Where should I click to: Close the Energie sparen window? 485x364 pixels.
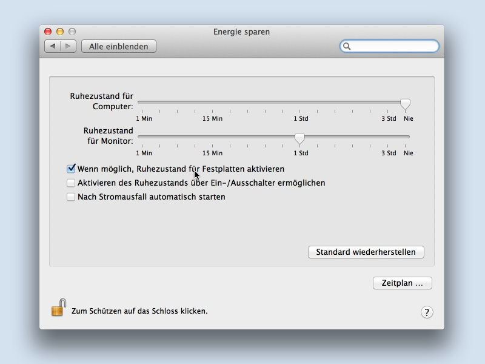pos(48,32)
